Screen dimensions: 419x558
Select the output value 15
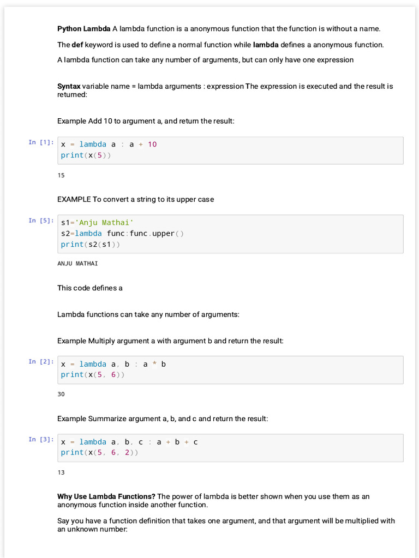pos(61,175)
